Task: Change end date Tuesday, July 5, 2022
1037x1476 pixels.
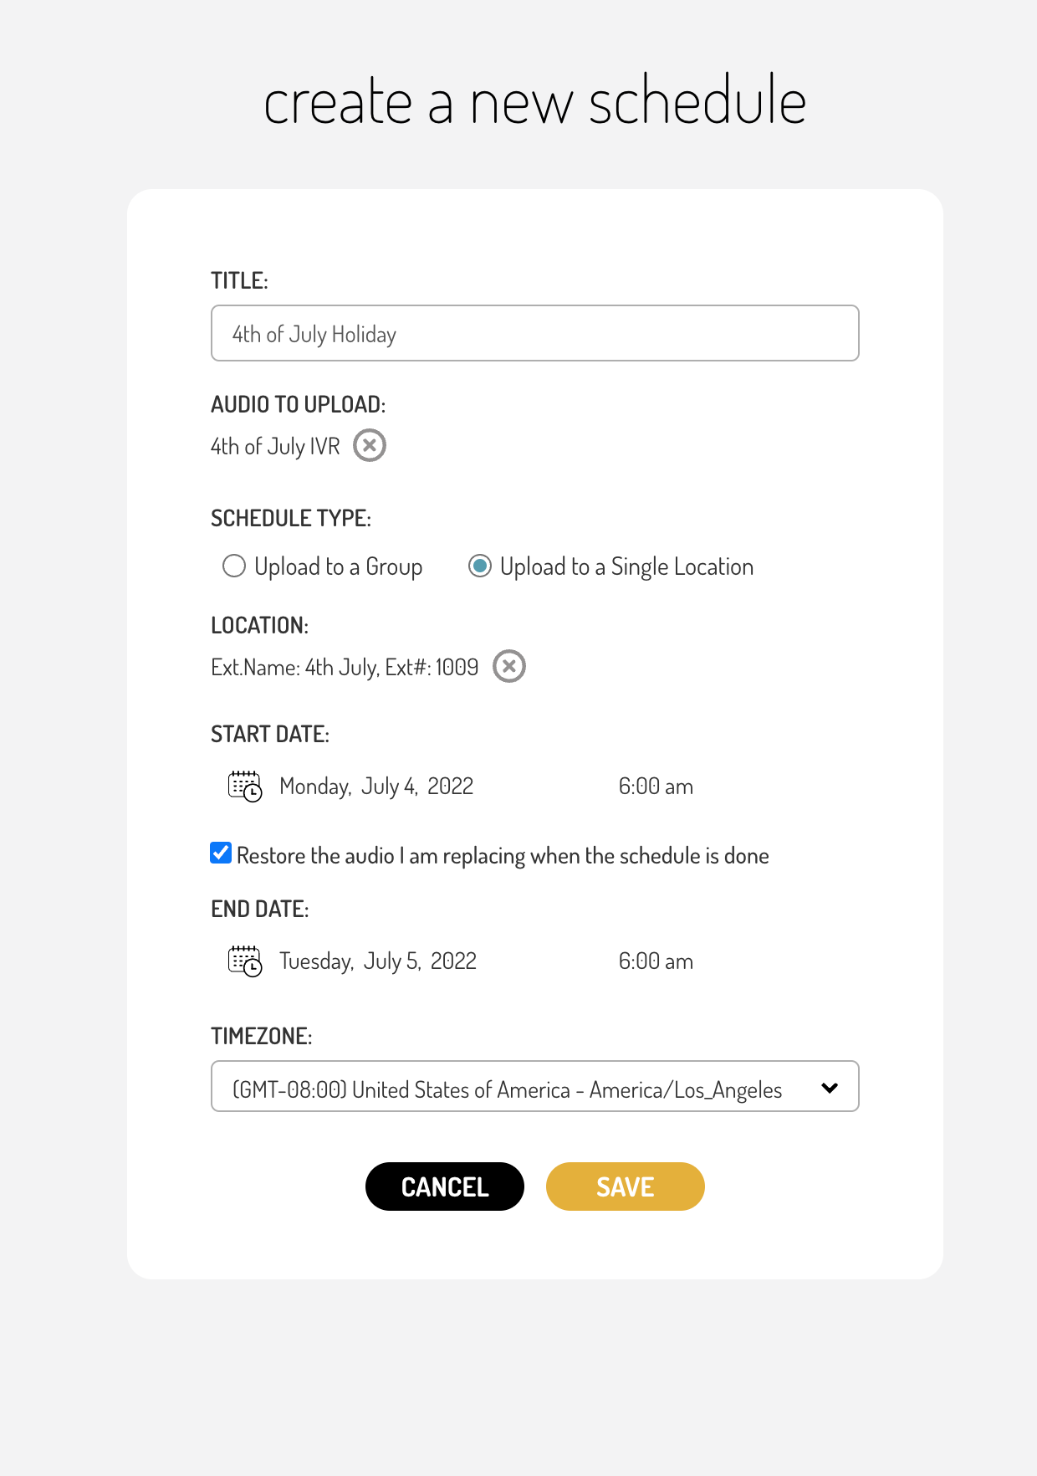Action: [x=378, y=961]
